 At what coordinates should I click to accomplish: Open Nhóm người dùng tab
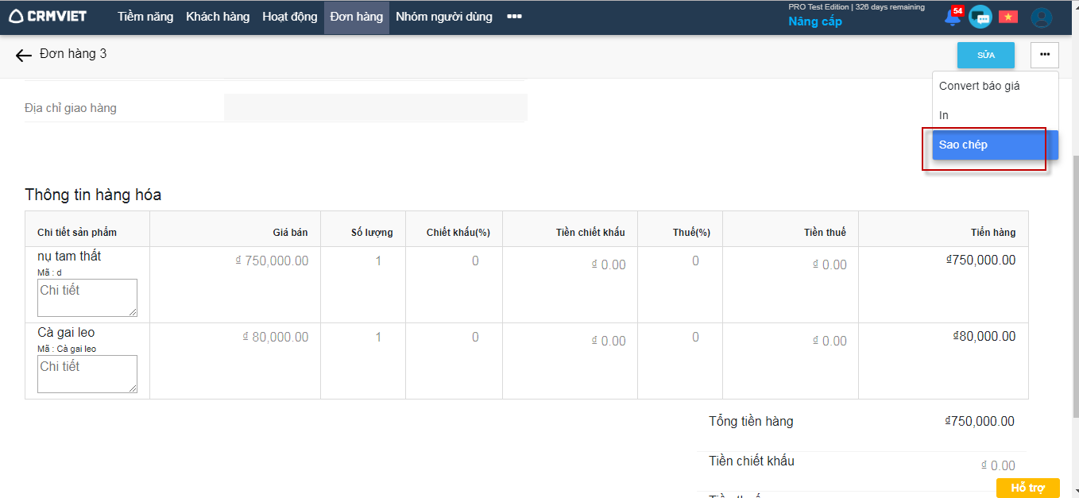(x=443, y=17)
